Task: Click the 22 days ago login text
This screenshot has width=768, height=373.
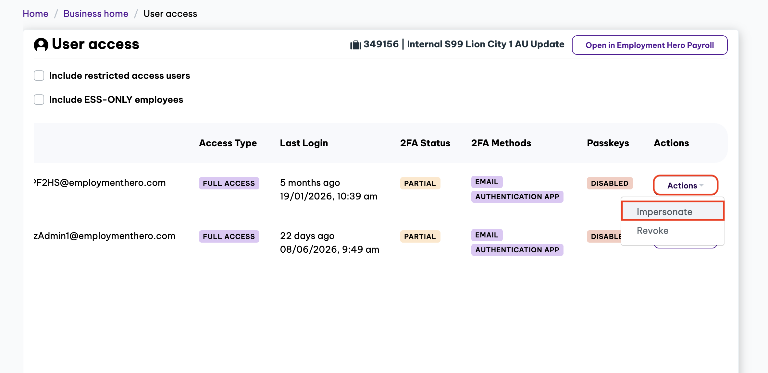Action: tap(307, 236)
